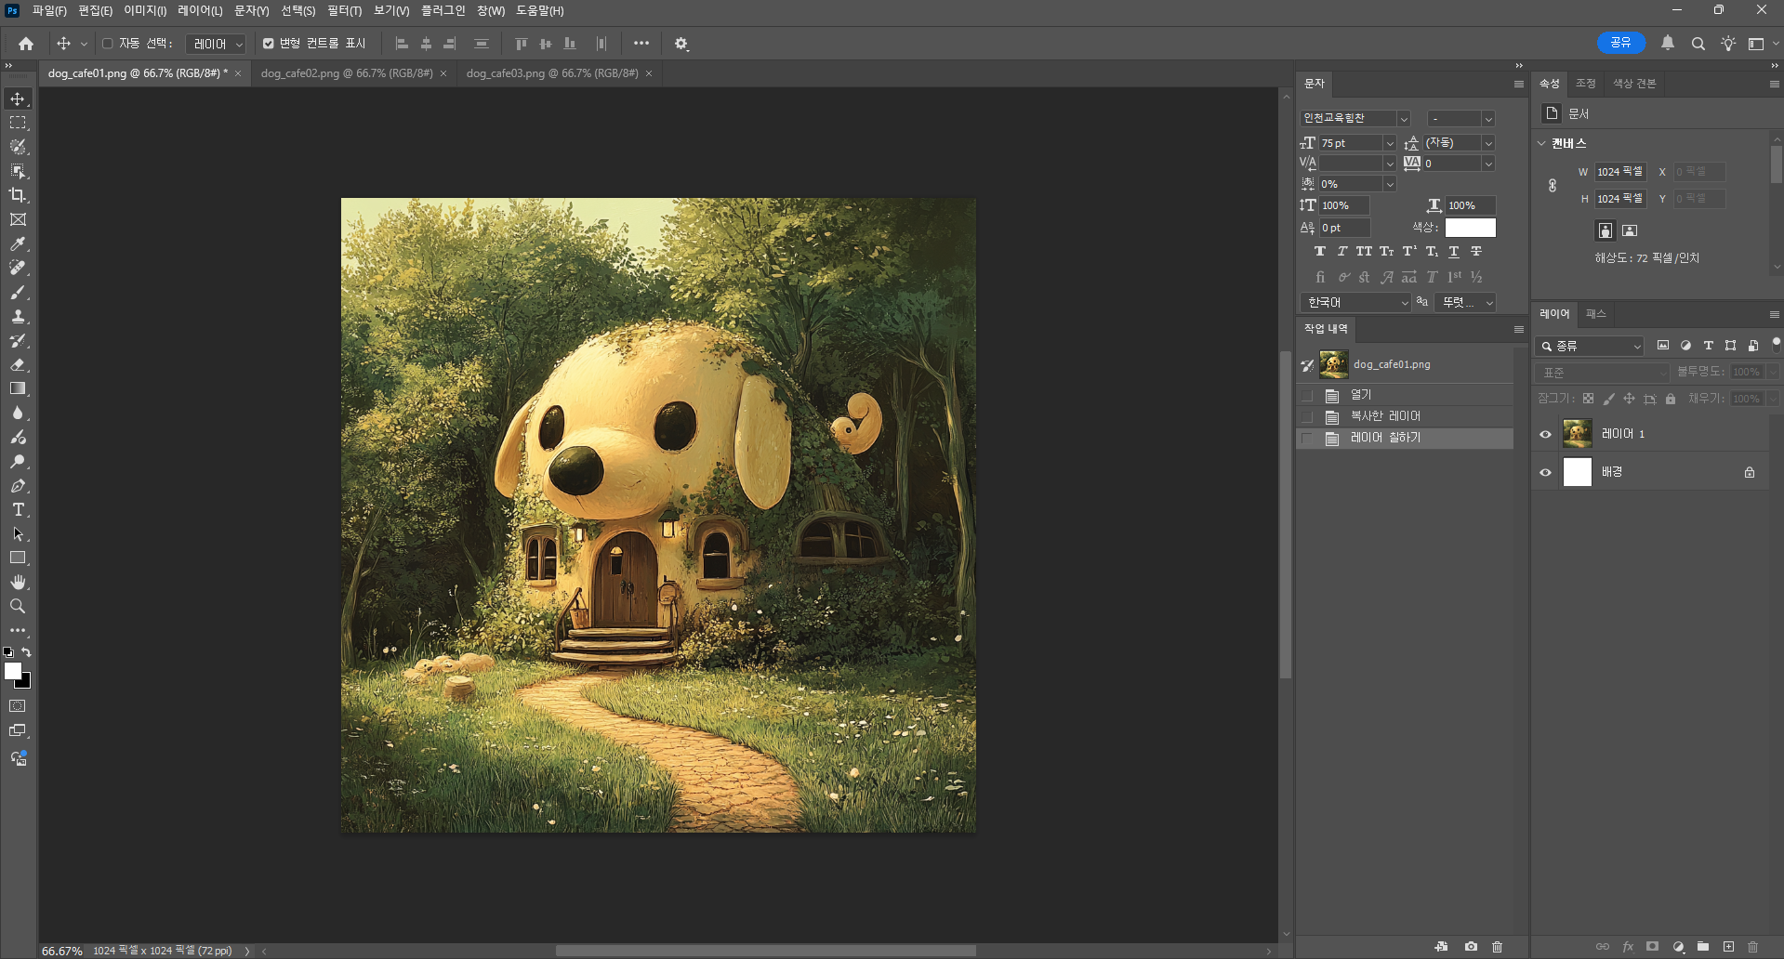Click the Home icon in options bar
The image size is (1784, 959).
click(x=26, y=44)
